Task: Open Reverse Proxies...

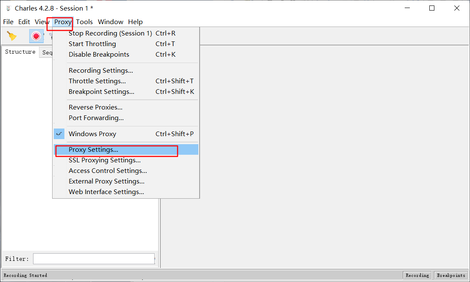Action: [126, 107]
